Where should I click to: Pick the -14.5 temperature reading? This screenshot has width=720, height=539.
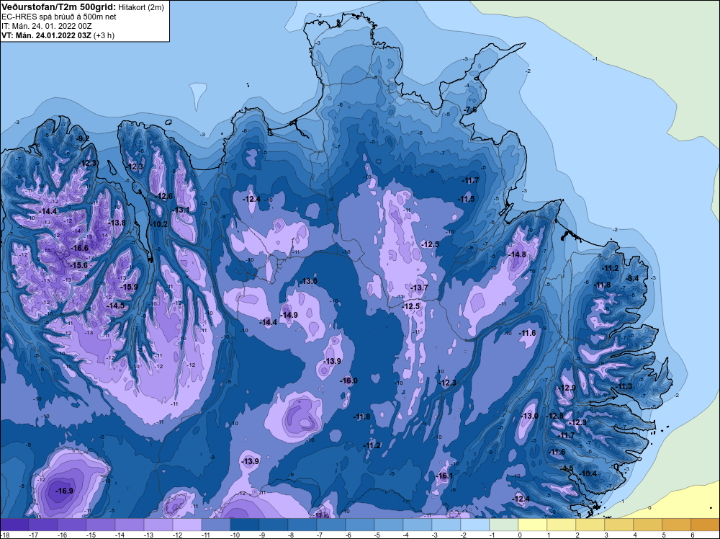tap(116, 306)
